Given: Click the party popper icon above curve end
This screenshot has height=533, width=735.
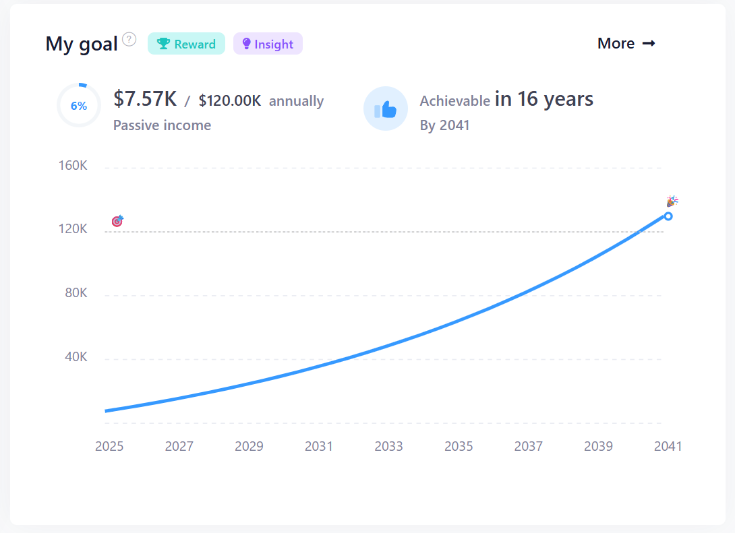Looking at the screenshot, I should (x=672, y=201).
